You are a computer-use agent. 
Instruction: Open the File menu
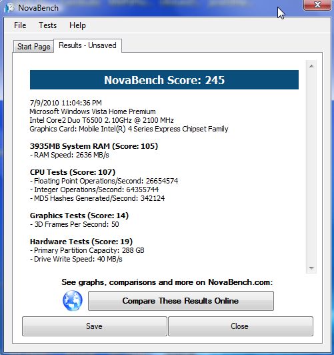tap(20, 25)
